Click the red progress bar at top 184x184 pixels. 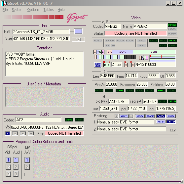[34, 17]
